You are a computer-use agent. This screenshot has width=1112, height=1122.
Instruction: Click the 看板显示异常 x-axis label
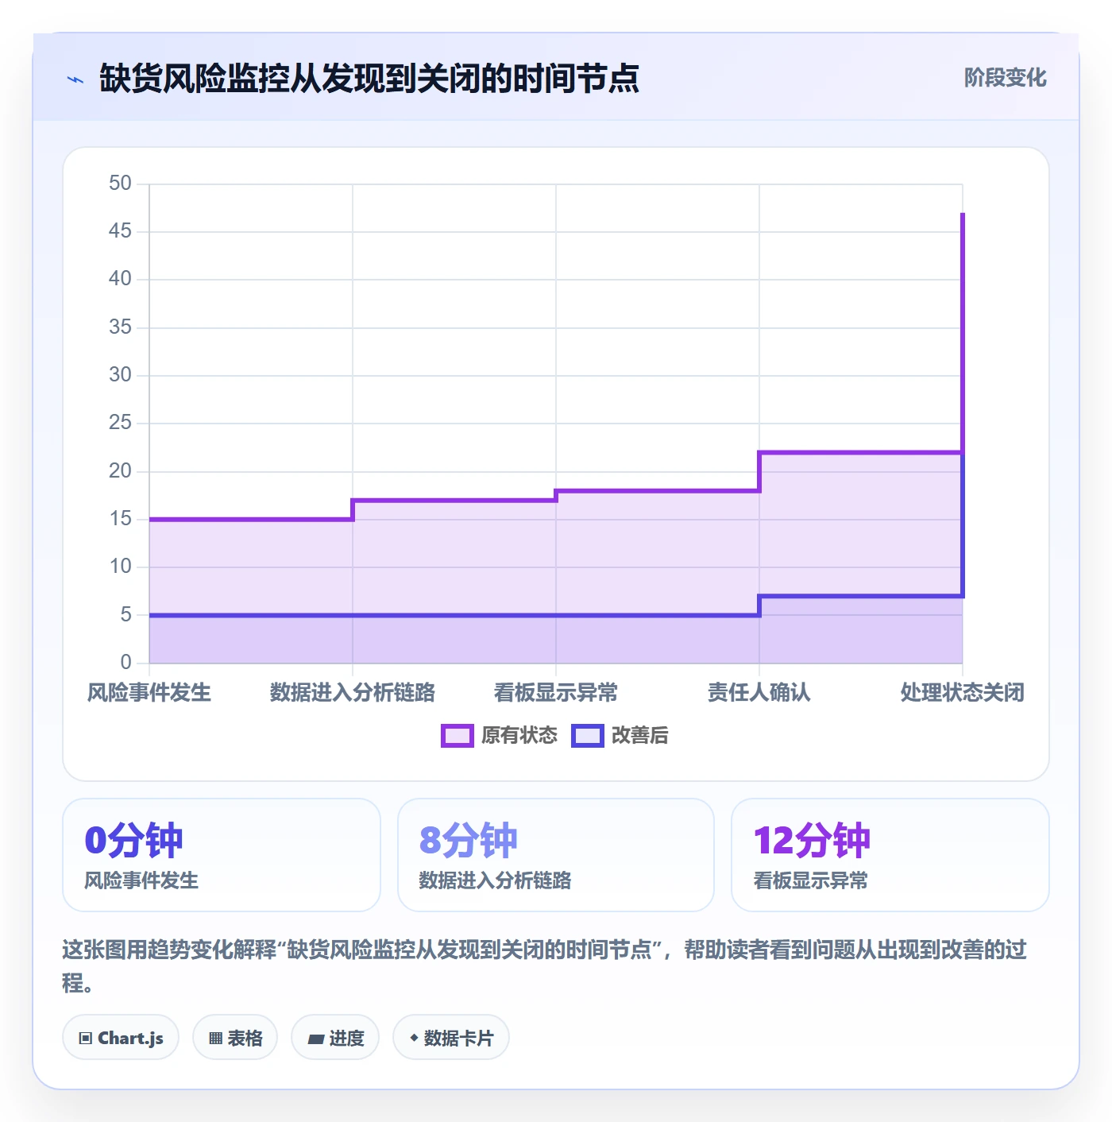tap(556, 693)
